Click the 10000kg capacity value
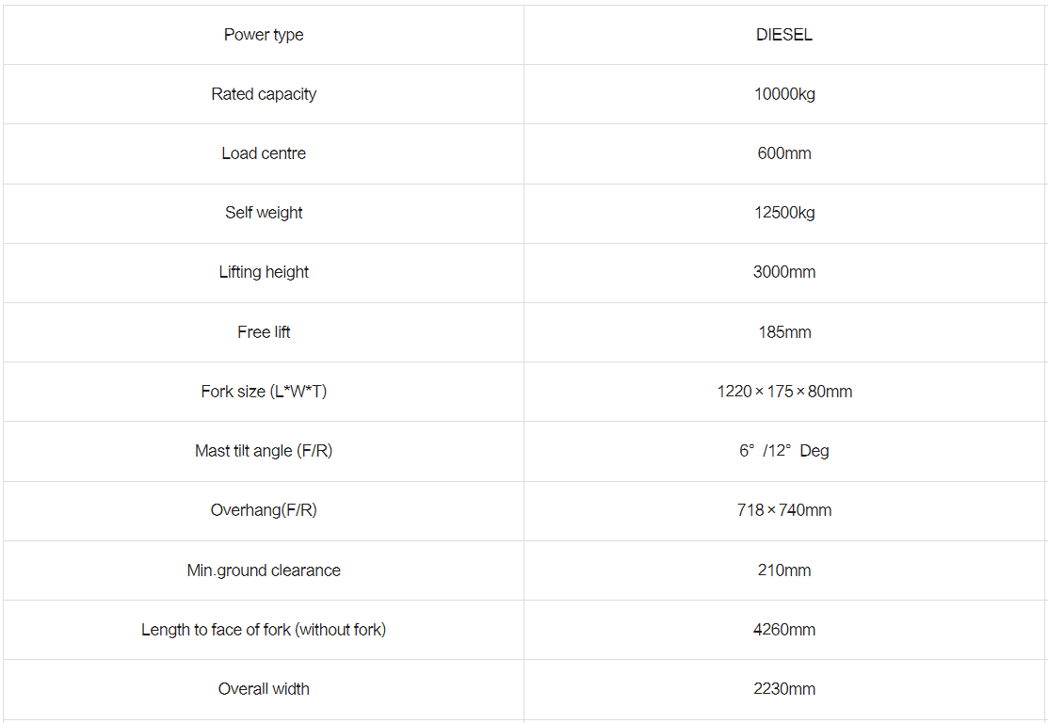This screenshot has height=723, width=1048. click(x=783, y=94)
